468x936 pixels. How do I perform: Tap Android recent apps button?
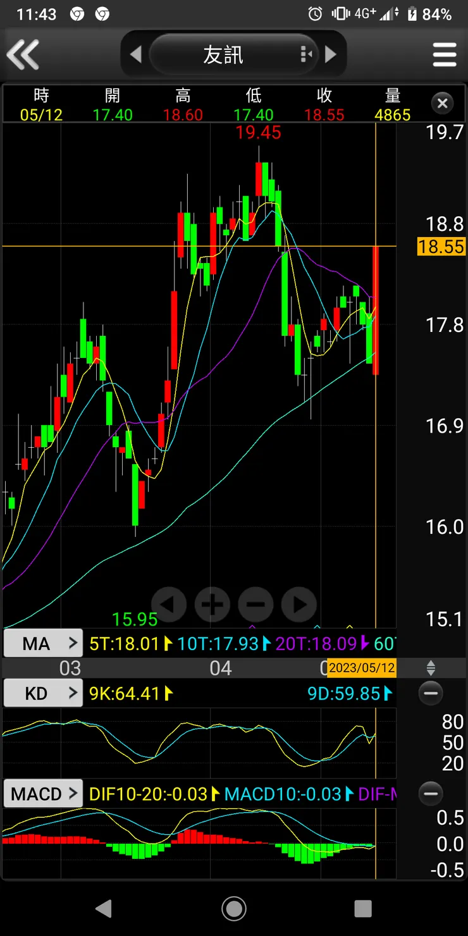pyautogui.click(x=363, y=909)
